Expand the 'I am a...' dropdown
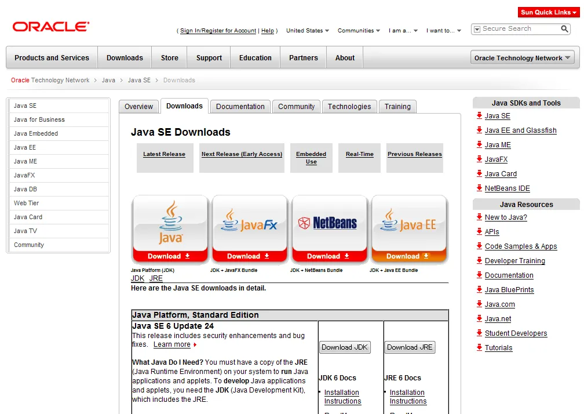The image size is (584, 414). (403, 31)
